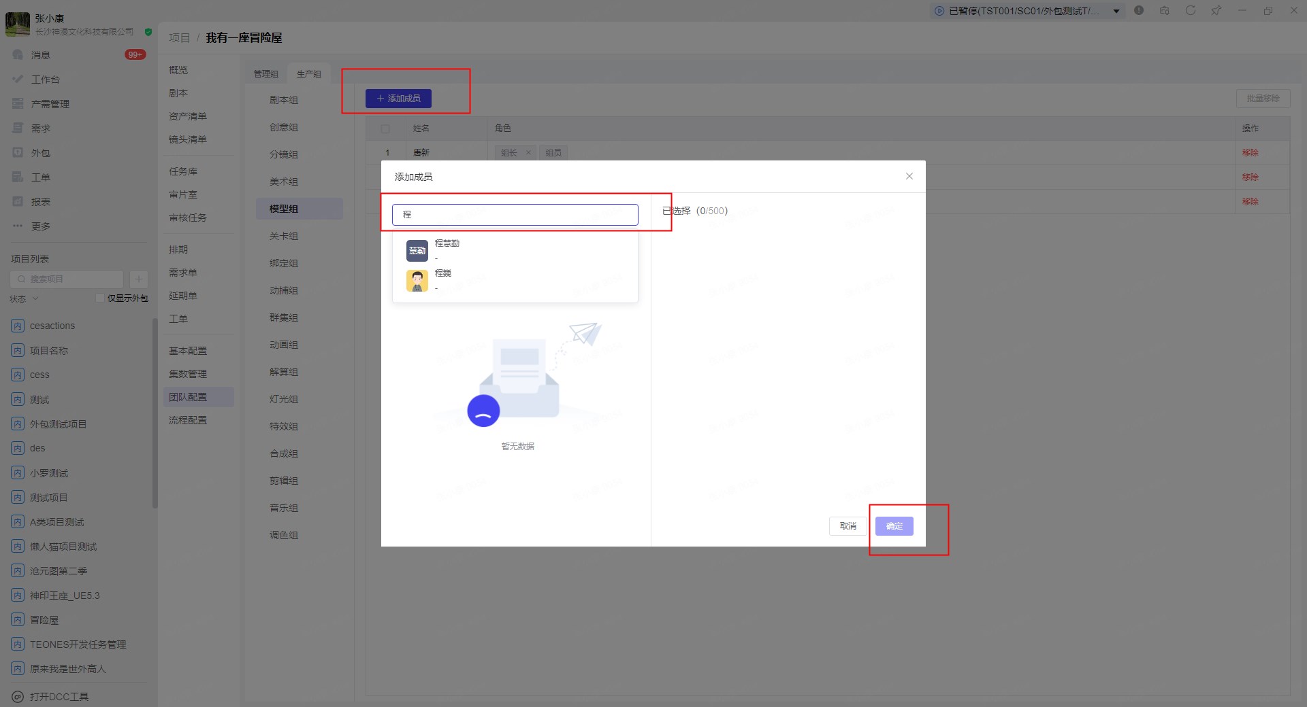Image resolution: width=1307 pixels, height=707 pixels.
Task: Switch to the 管理组 tab
Action: coord(265,73)
